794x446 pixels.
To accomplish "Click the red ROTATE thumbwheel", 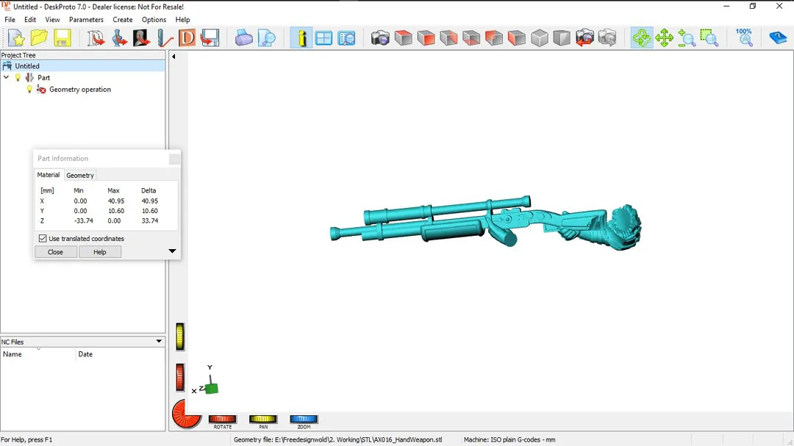I will coord(223,419).
